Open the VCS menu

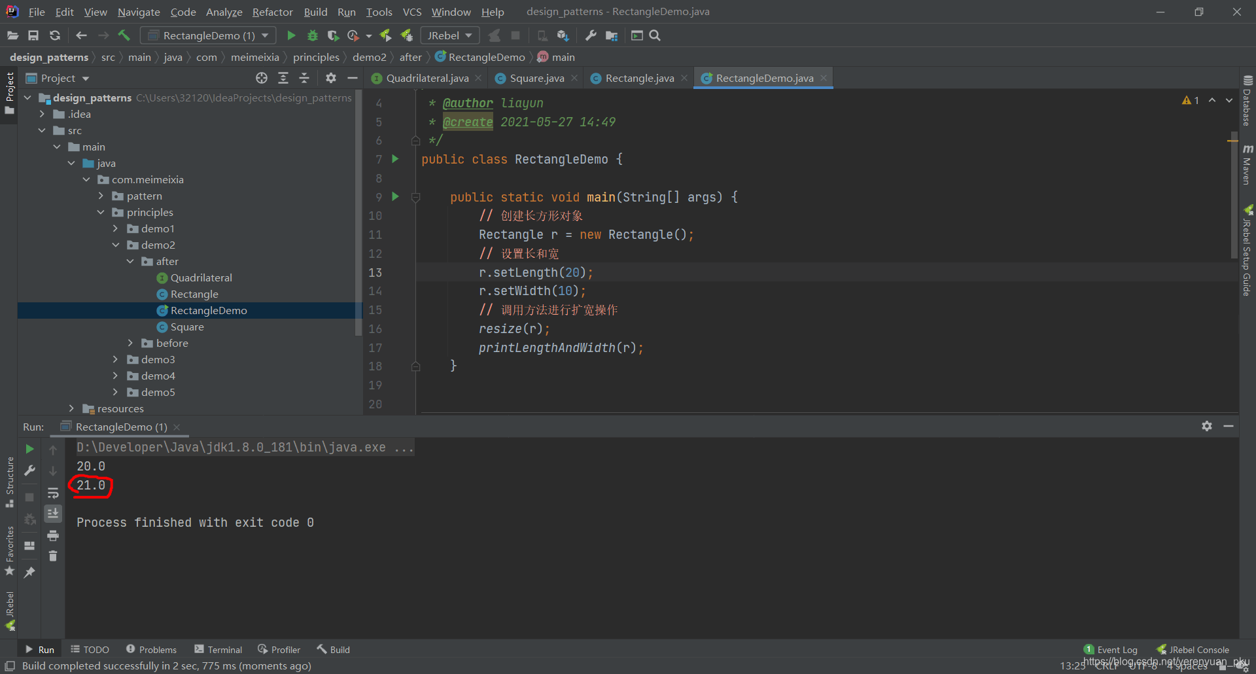click(412, 12)
